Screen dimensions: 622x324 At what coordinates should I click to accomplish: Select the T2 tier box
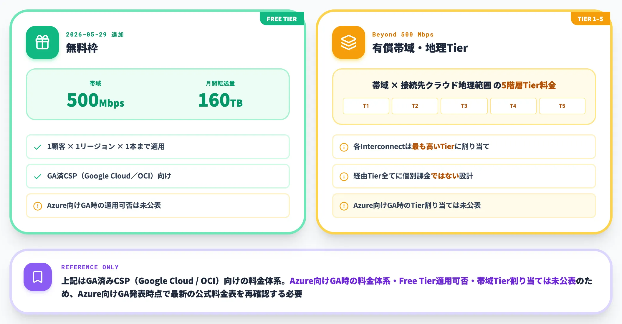pyautogui.click(x=415, y=106)
